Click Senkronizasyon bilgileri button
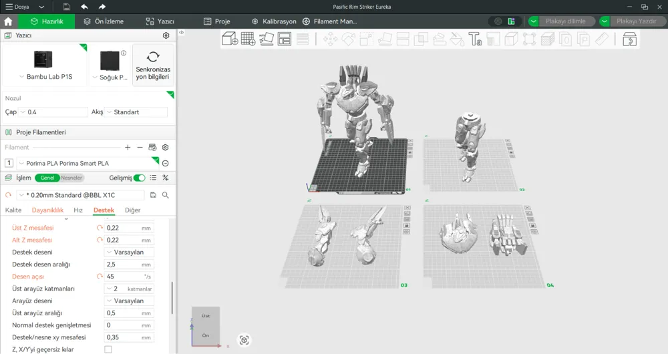Image resolution: width=668 pixels, height=354 pixels. coord(153,65)
